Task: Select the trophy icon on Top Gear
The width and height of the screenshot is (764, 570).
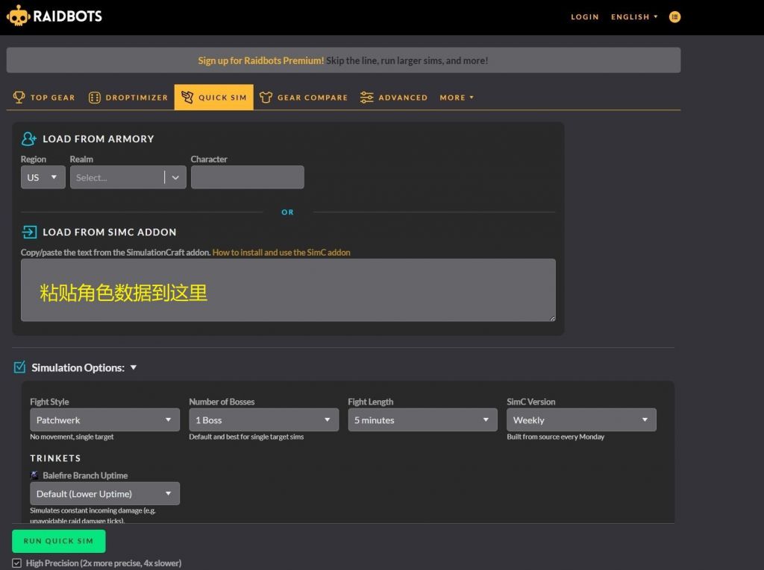Action: click(x=19, y=97)
